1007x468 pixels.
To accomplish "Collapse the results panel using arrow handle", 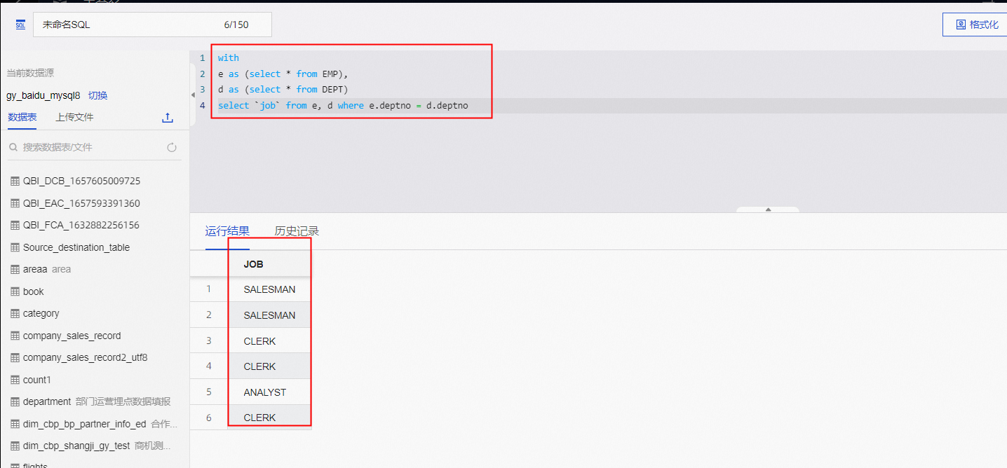I will [x=768, y=209].
